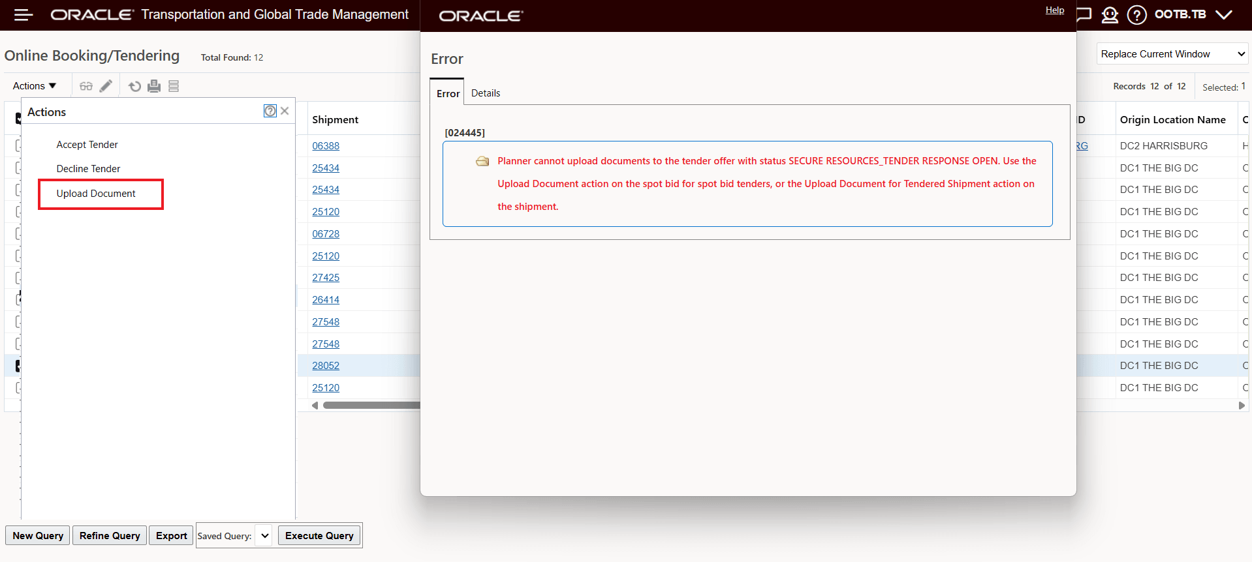Viewport: 1252px width, 562px height.
Task: Click the list rows icon in toolbar
Action: coord(174,86)
